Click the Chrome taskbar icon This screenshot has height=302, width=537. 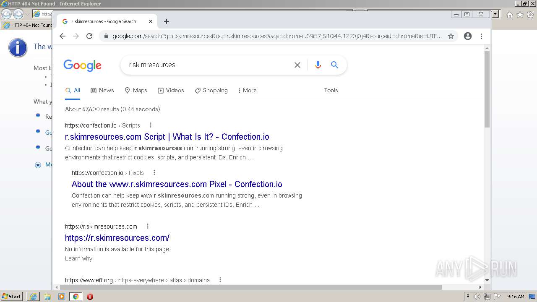click(76, 297)
